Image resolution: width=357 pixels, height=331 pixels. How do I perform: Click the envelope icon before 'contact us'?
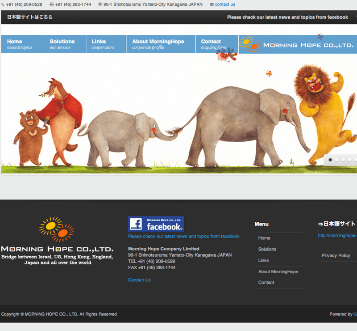212,4
